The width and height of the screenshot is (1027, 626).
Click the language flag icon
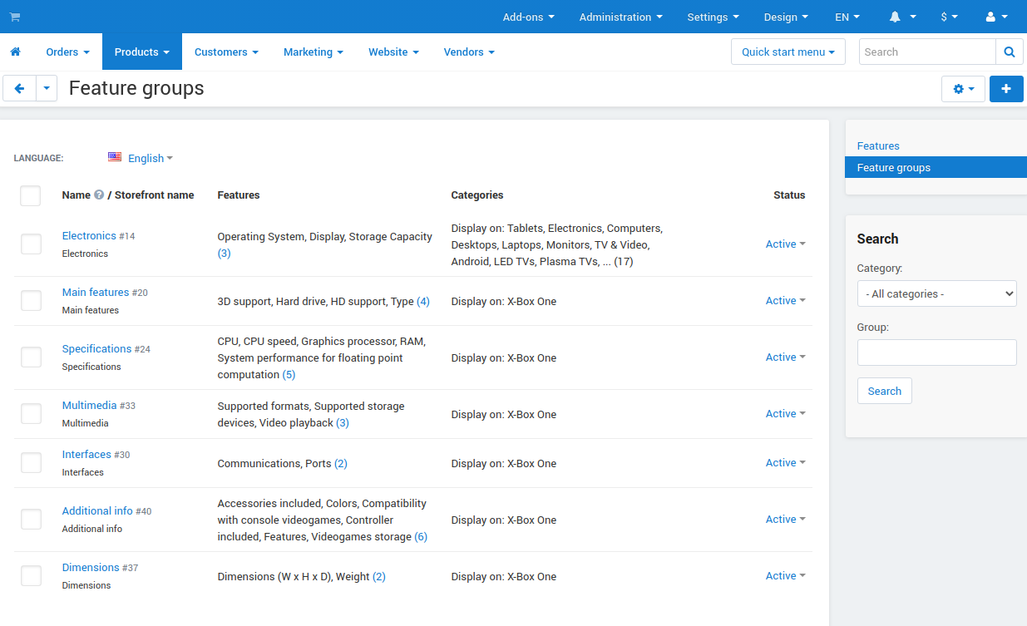(x=115, y=157)
